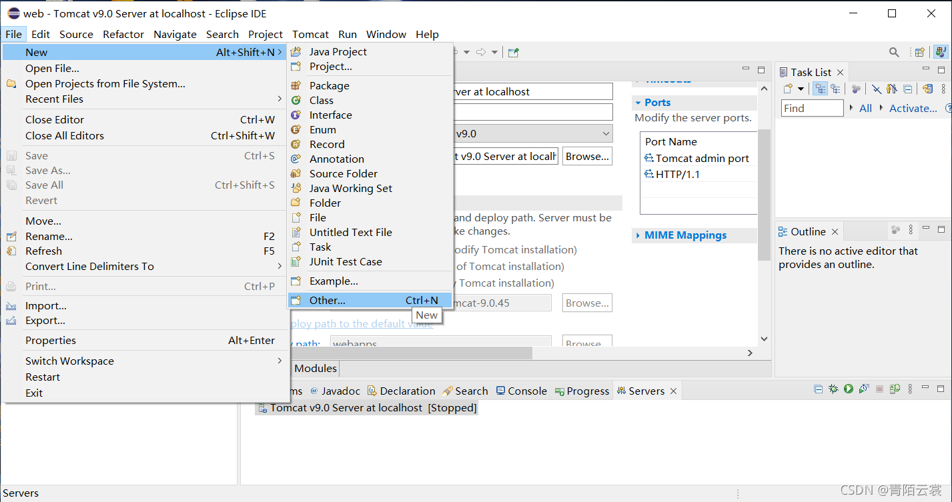Collapse the Ports section
Image resolution: width=952 pixels, height=502 pixels.
coord(638,103)
